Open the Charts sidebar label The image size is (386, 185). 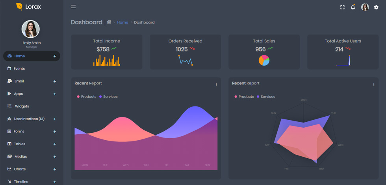coord(20,169)
